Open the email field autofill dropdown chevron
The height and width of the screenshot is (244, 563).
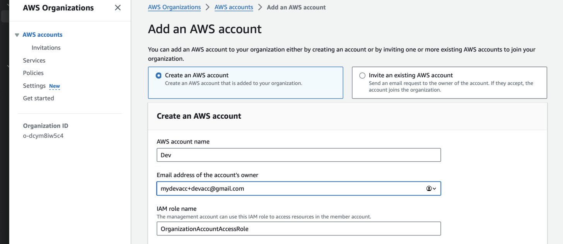tap(434, 188)
